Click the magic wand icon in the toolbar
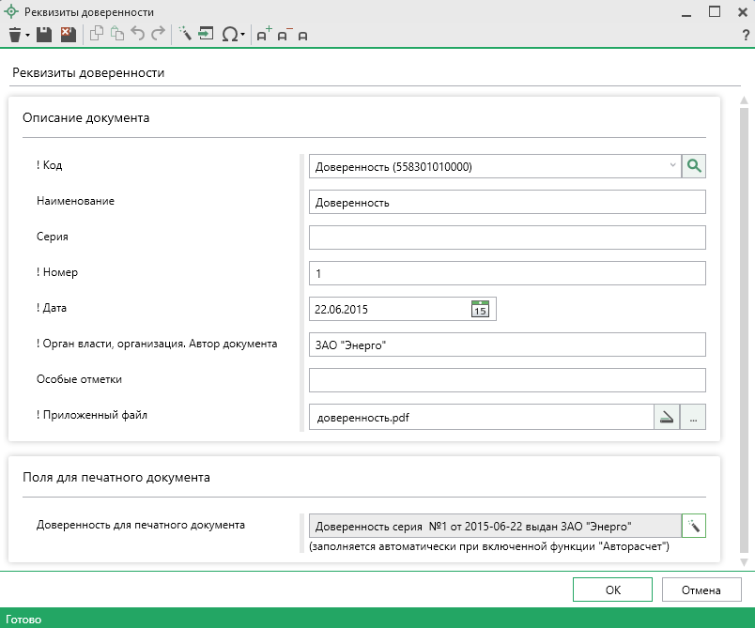755x628 pixels. [x=185, y=35]
